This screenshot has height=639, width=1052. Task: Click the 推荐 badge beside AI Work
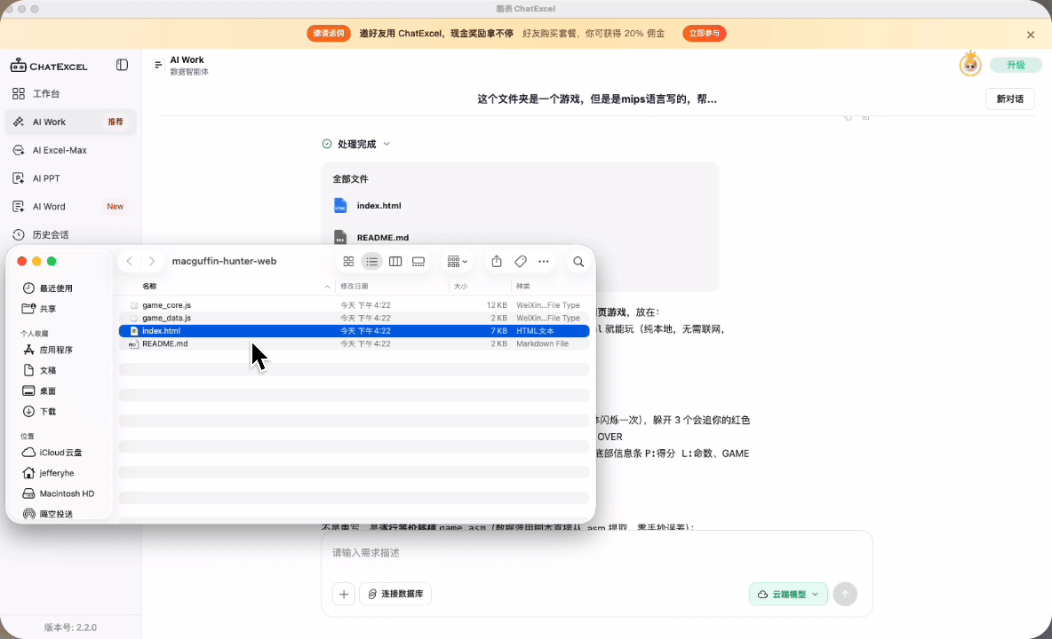[116, 122]
